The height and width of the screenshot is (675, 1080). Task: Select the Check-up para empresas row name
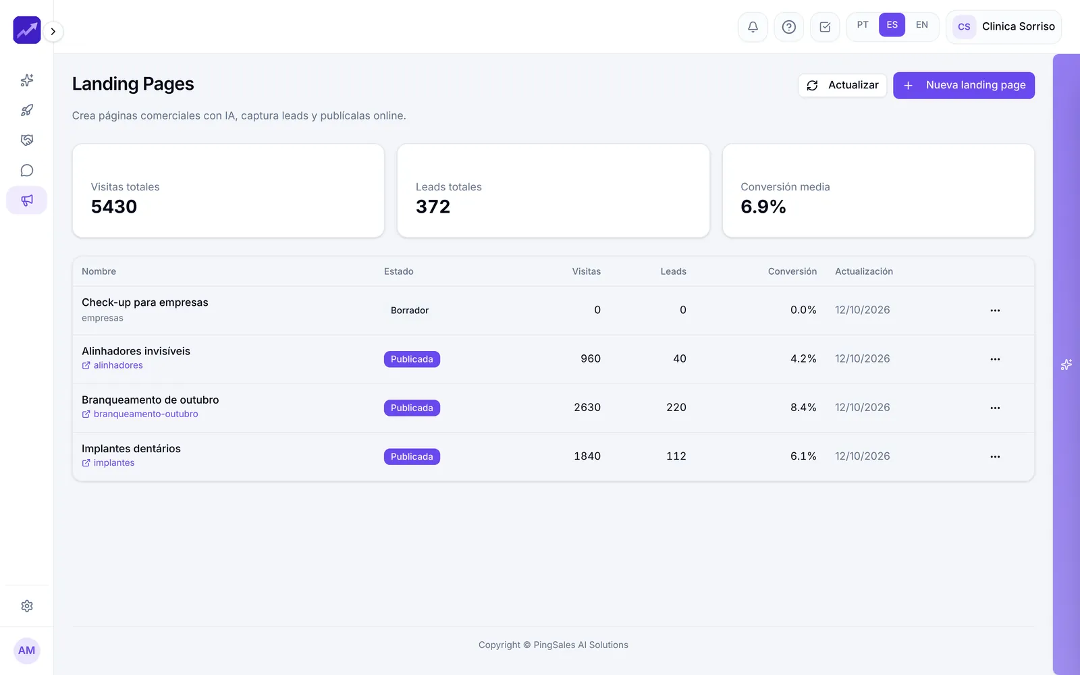coord(145,302)
